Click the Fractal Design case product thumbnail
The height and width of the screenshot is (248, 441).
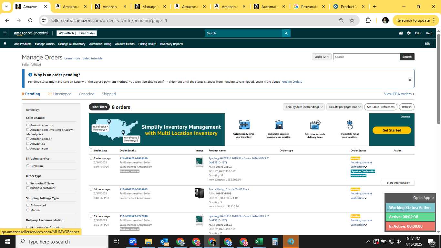[199, 193]
